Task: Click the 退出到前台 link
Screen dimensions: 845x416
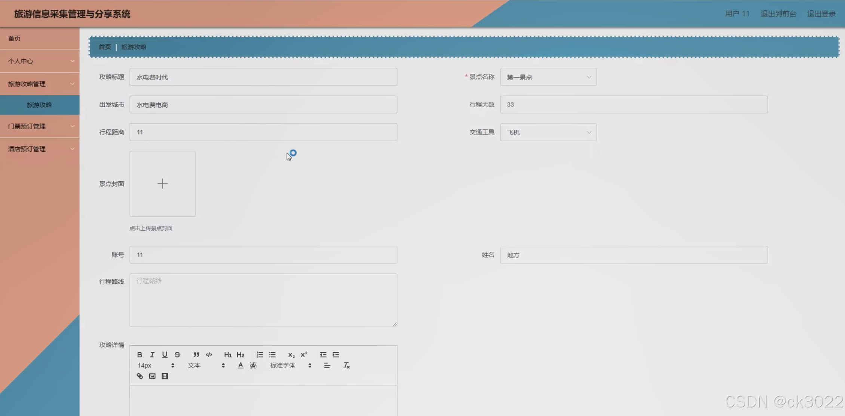Action: (778, 14)
